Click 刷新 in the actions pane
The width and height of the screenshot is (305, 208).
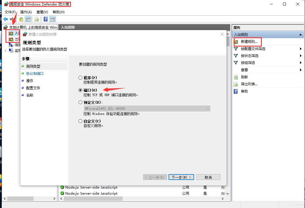tap(244, 77)
